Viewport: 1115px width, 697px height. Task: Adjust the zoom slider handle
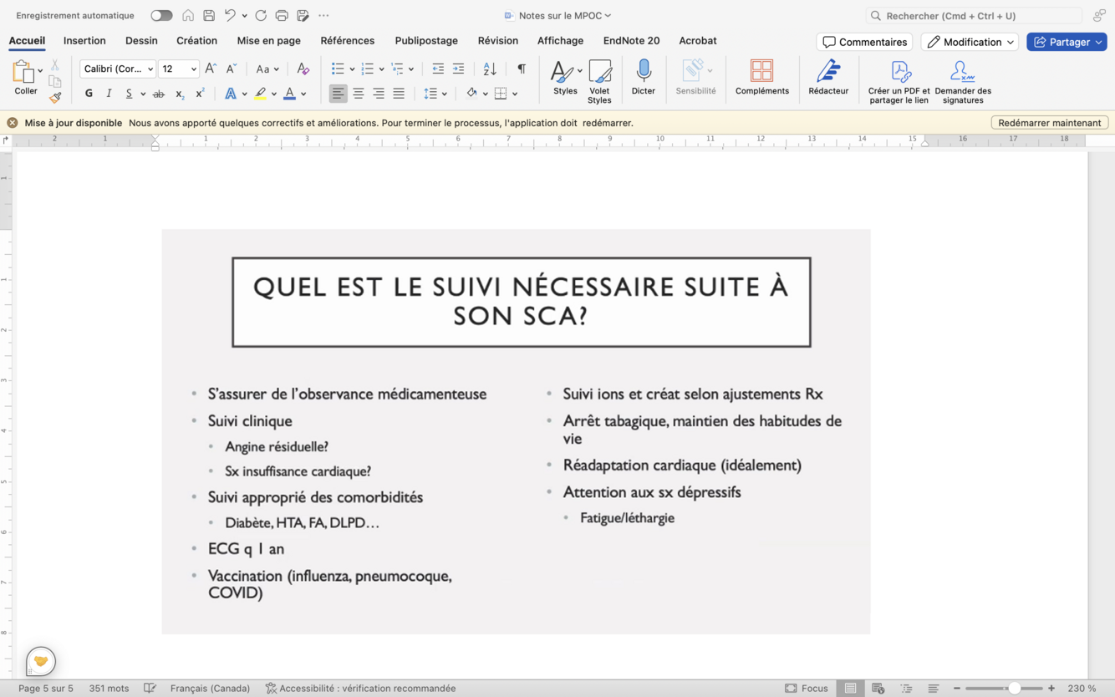click(x=1014, y=689)
